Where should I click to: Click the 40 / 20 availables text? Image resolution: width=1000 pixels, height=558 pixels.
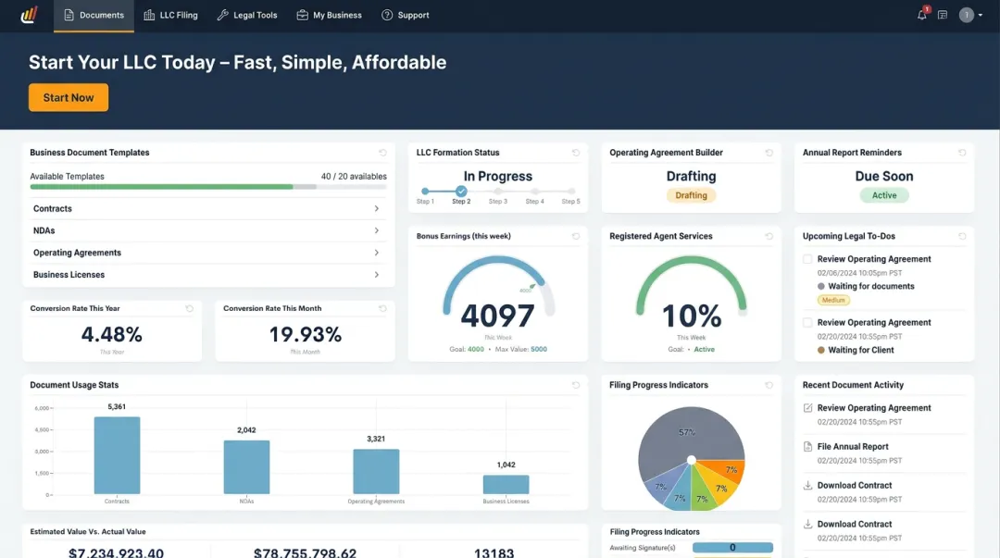pyautogui.click(x=354, y=177)
